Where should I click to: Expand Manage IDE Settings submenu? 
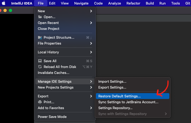[65, 81]
